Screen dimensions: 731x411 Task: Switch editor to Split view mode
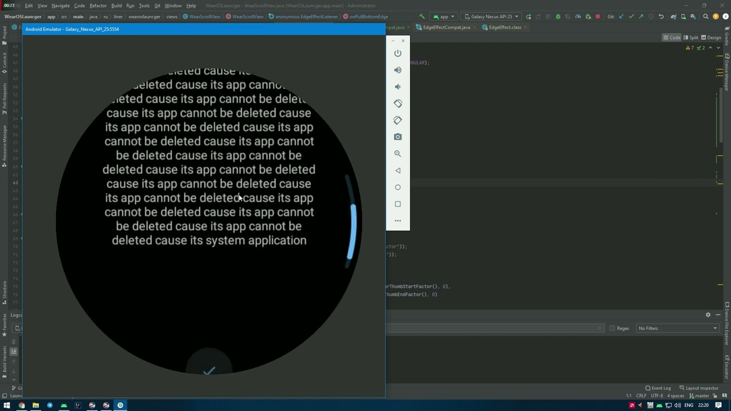pos(690,38)
